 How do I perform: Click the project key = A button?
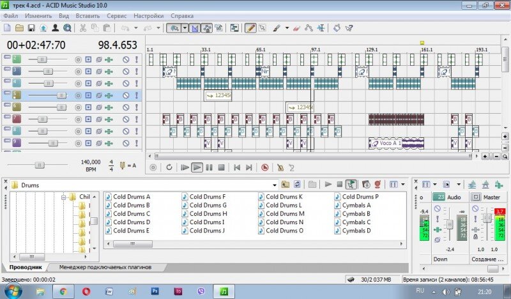pos(128,165)
